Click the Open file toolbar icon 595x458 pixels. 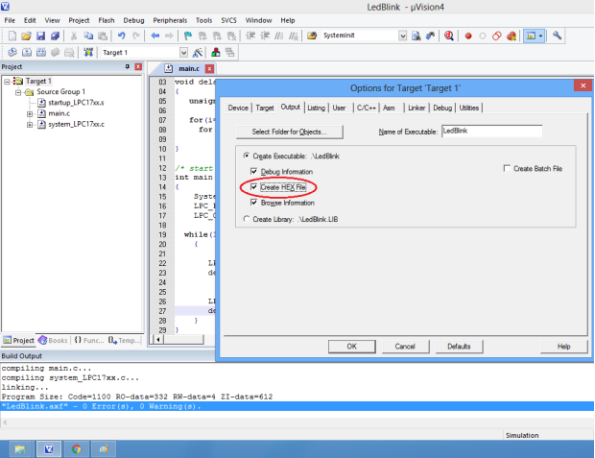pyautogui.click(x=26, y=36)
